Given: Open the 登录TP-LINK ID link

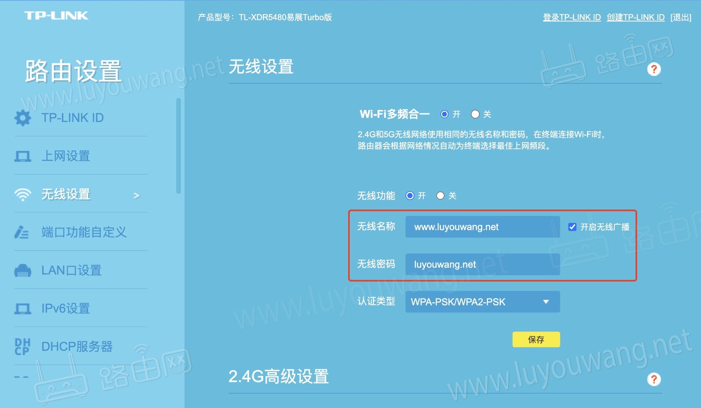Looking at the screenshot, I should point(571,17).
